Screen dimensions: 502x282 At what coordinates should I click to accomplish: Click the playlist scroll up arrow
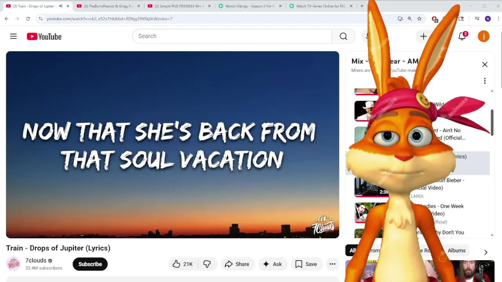click(x=492, y=91)
